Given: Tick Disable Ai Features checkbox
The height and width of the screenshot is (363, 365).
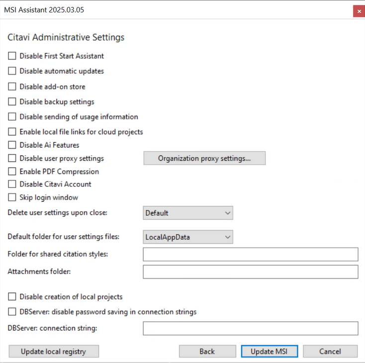Looking at the screenshot, I should pyautogui.click(x=12, y=145).
